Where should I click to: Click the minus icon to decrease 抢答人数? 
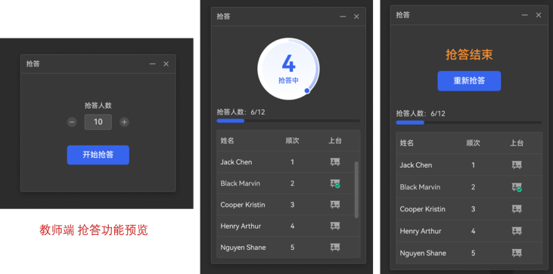72,122
